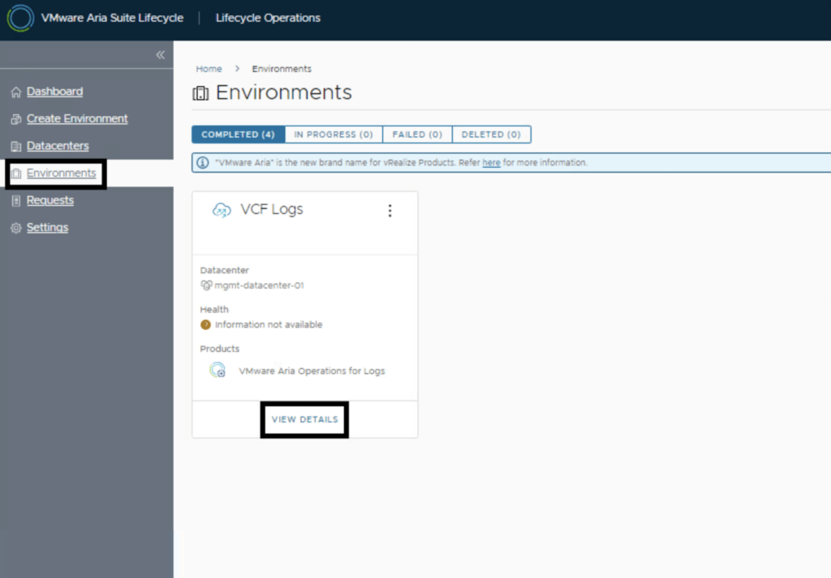
Task: Click the Datacenters building icon
Action: tap(15, 146)
